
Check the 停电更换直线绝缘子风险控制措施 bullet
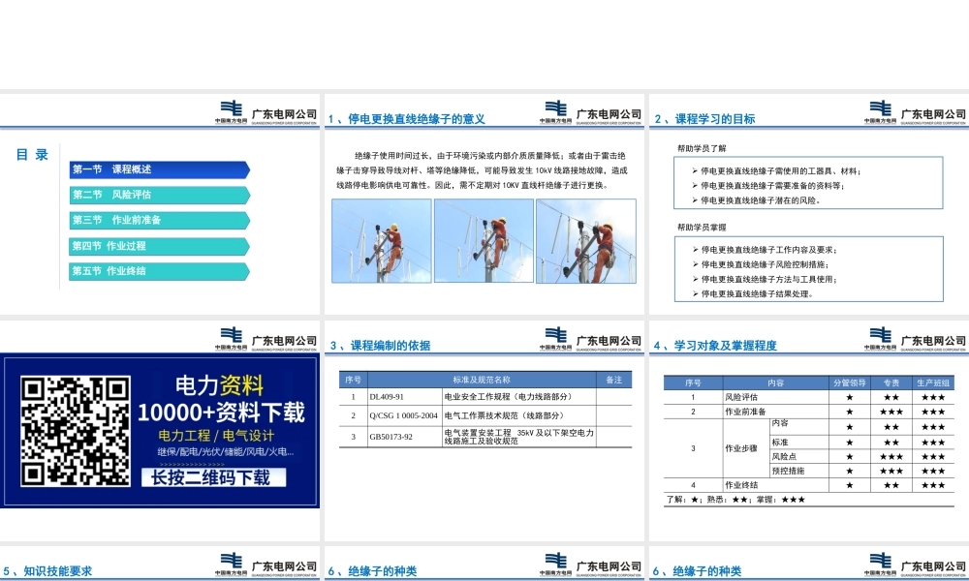[x=766, y=263]
